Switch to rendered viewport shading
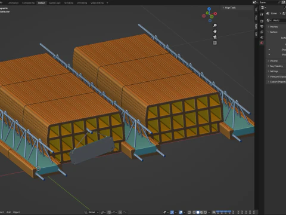Screen dimensions: 286x215 click(x=205, y=212)
